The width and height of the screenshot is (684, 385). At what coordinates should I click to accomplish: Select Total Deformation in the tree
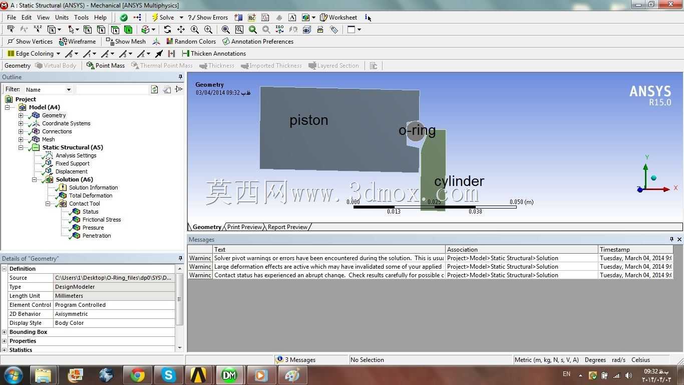pyautogui.click(x=91, y=196)
